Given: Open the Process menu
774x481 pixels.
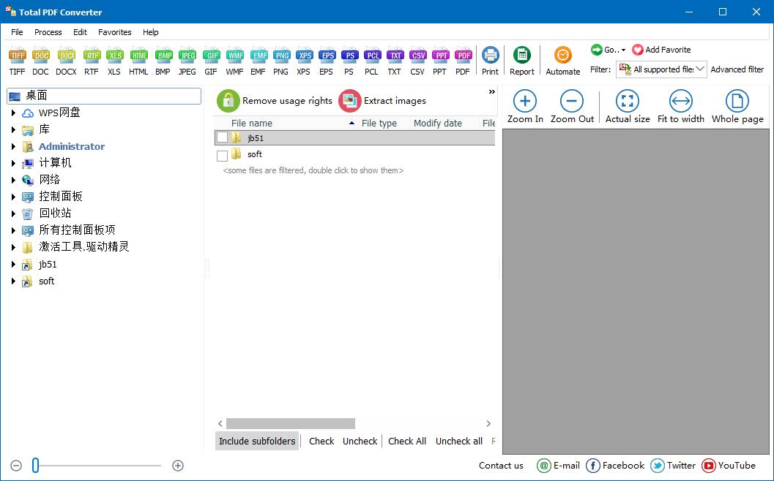Looking at the screenshot, I should click(x=48, y=32).
